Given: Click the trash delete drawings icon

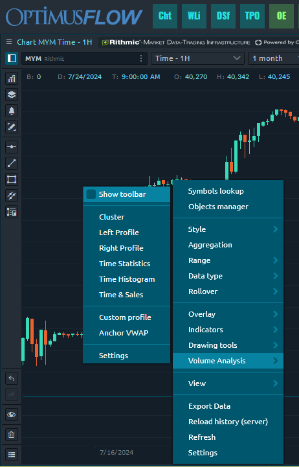Looking at the screenshot, I should pos(12,435).
